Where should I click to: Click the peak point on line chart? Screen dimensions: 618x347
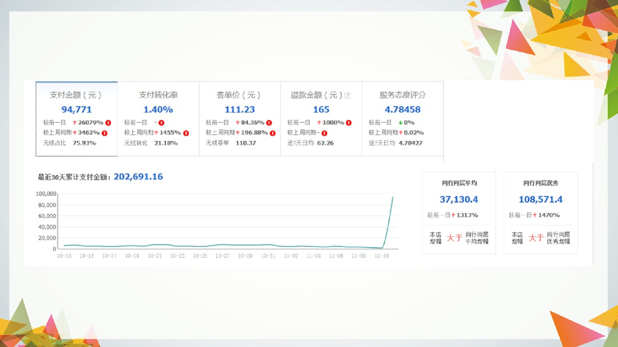[x=393, y=197]
